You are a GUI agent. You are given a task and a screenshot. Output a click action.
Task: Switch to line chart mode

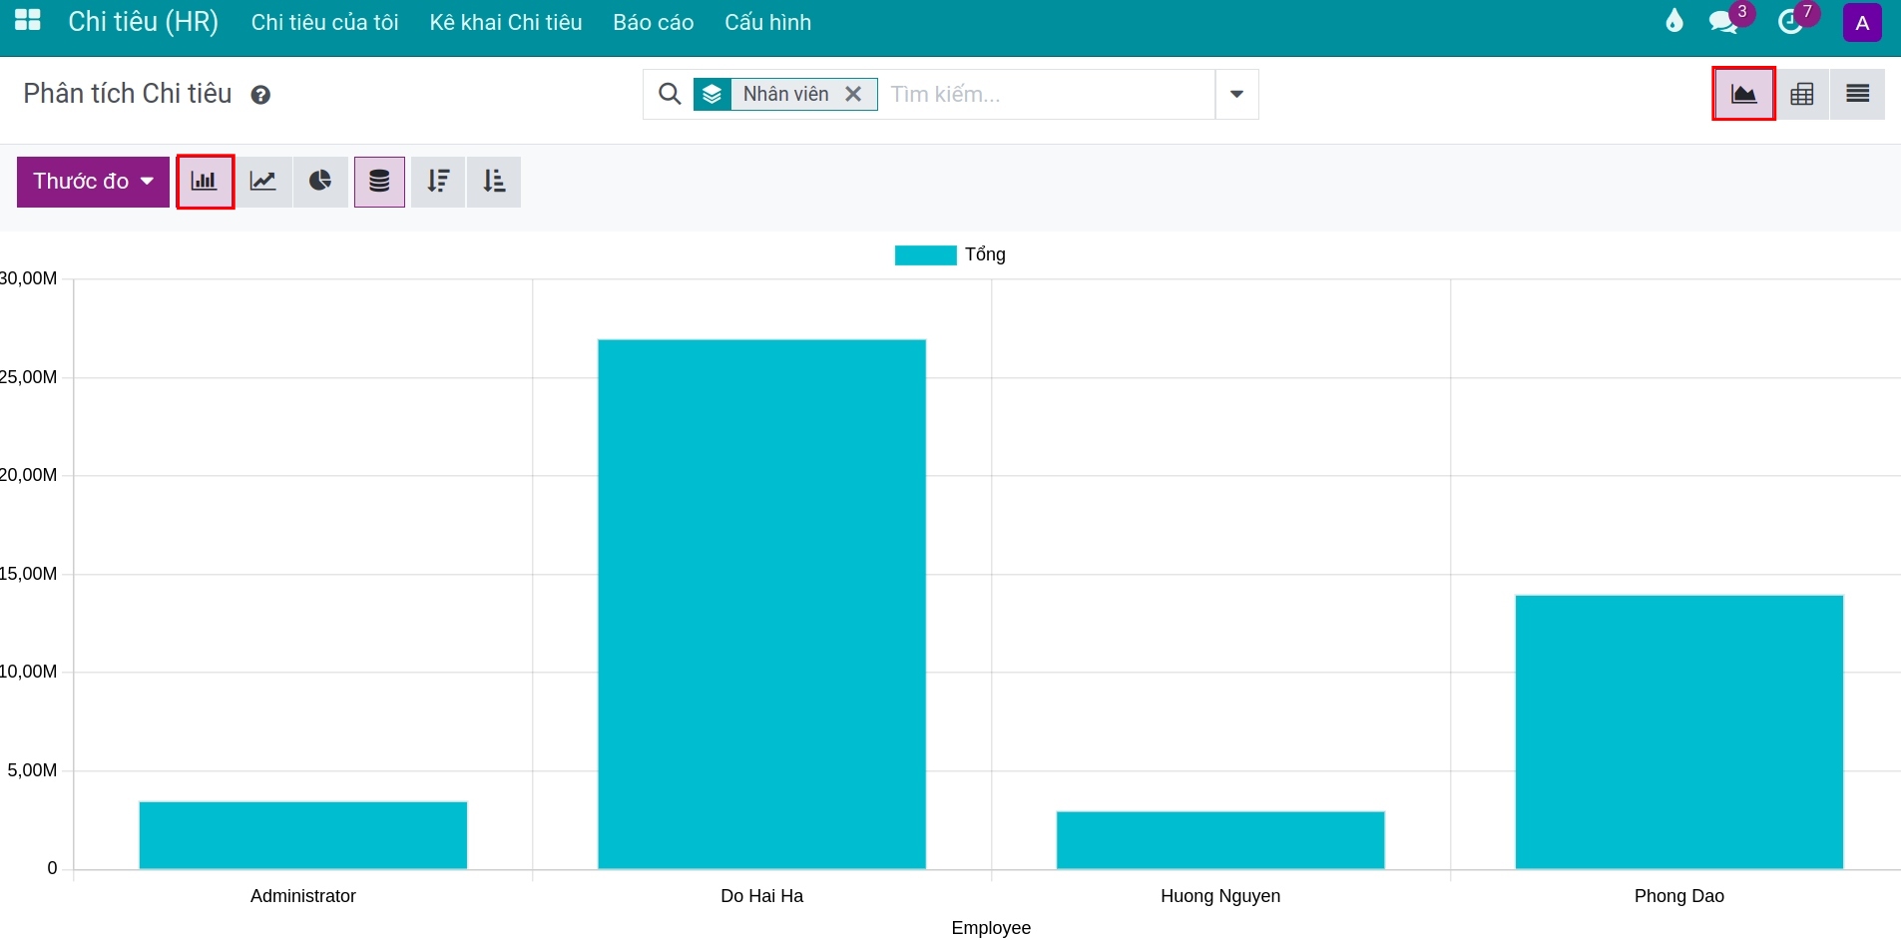[263, 182]
